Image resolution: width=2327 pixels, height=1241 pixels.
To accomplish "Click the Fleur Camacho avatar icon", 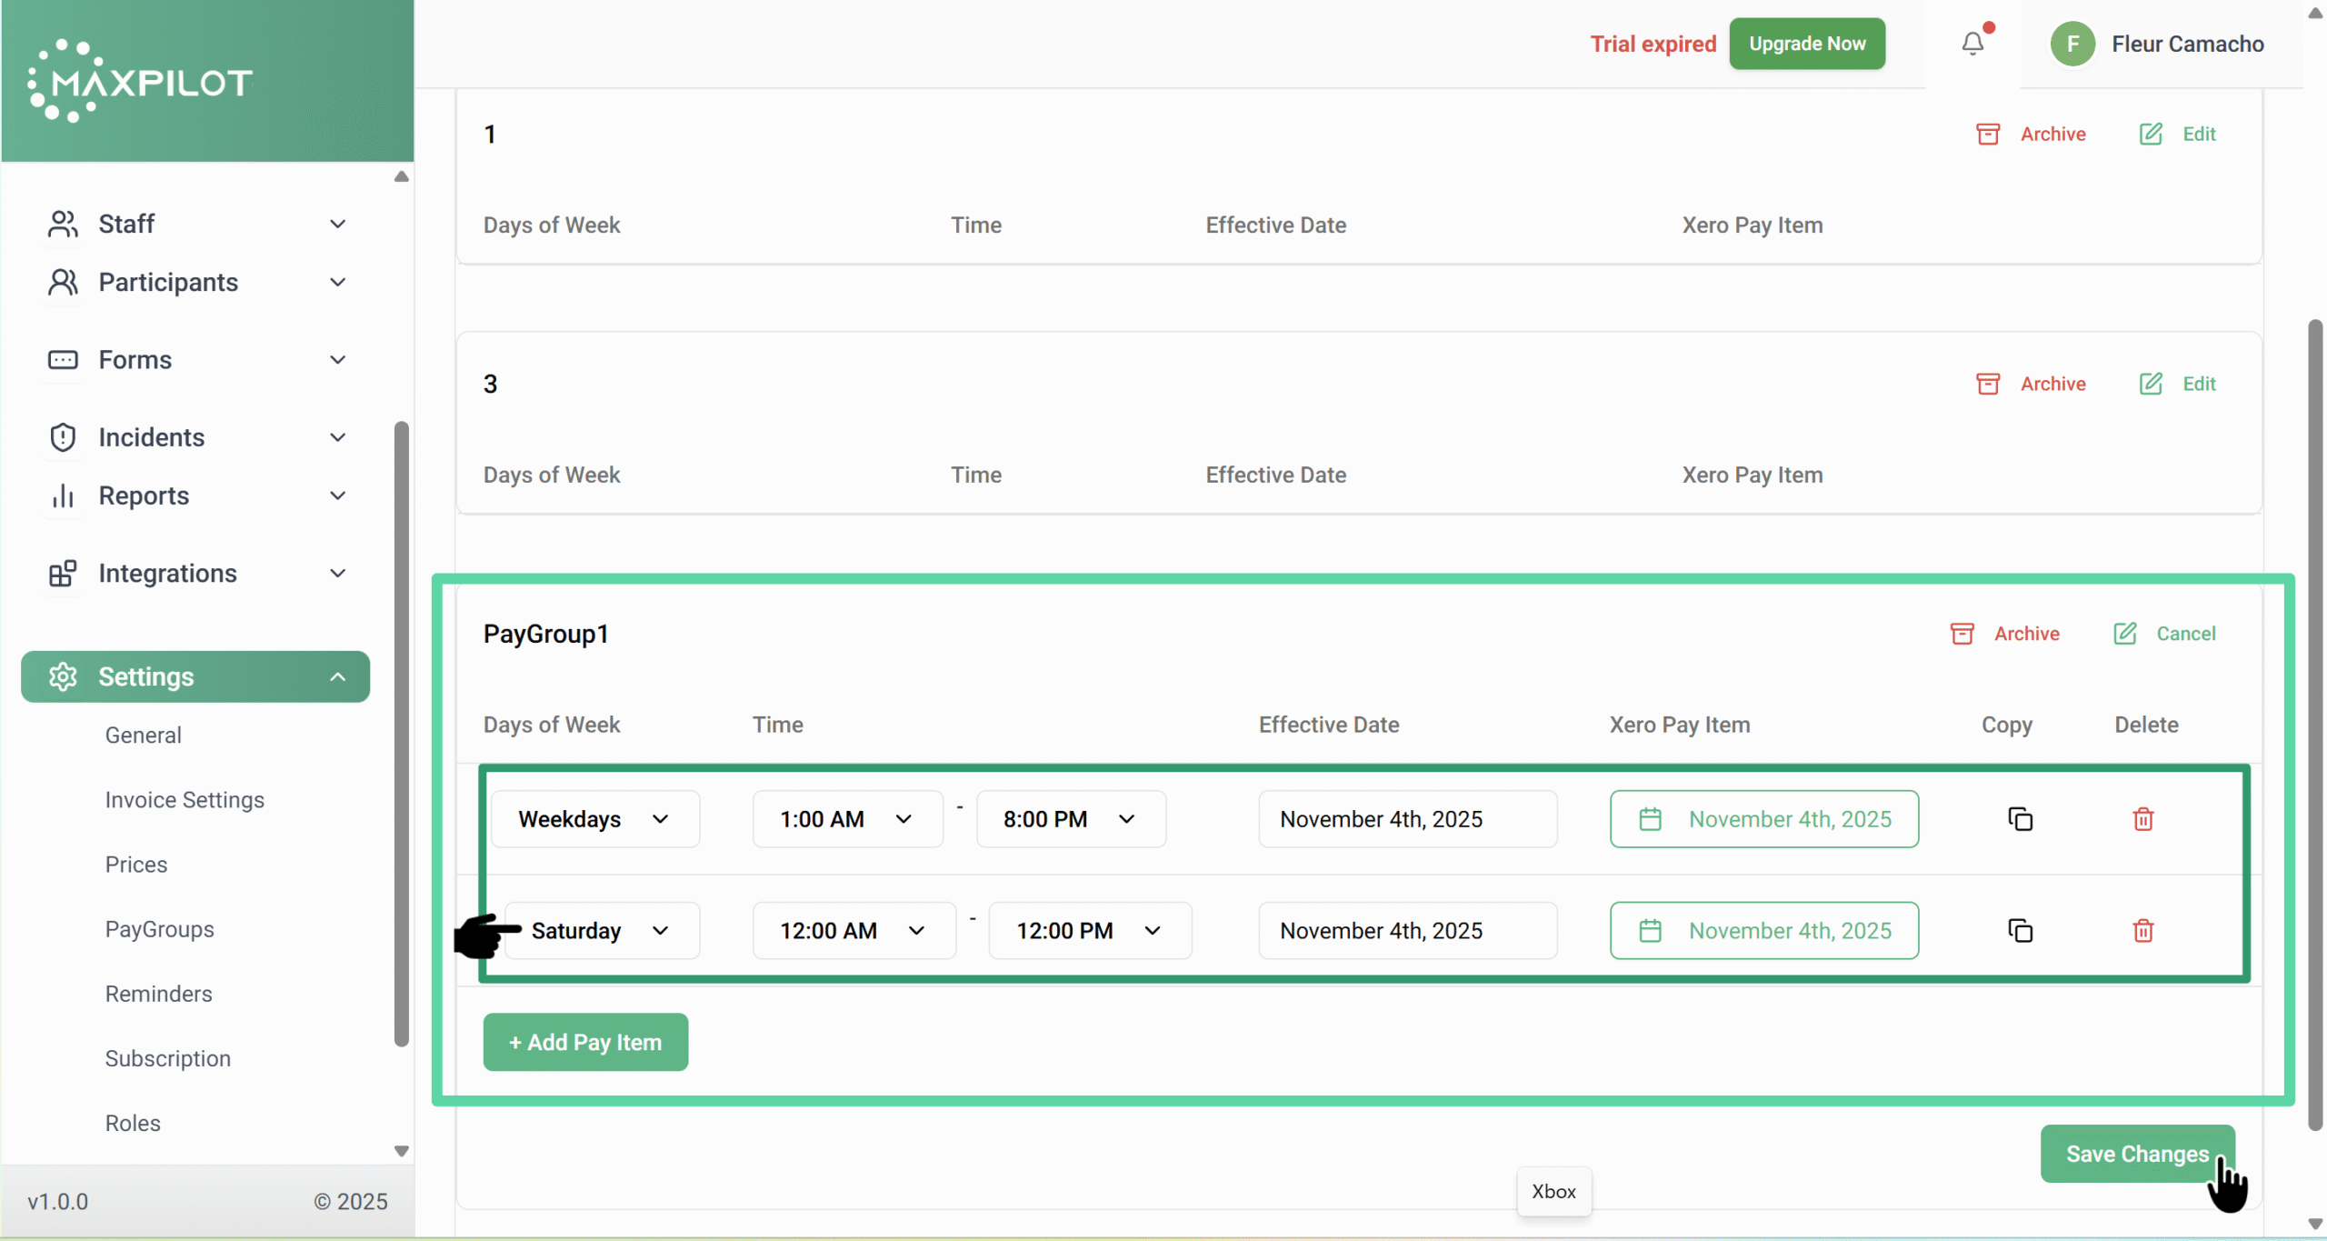I will tap(2072, 44).
